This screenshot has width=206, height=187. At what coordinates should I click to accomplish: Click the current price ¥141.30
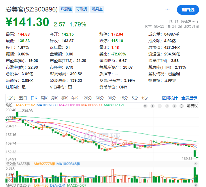pos(27,22)
